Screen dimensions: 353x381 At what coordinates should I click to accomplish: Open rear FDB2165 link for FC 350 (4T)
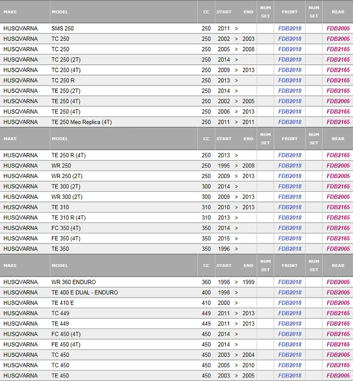tap(338, 229)
